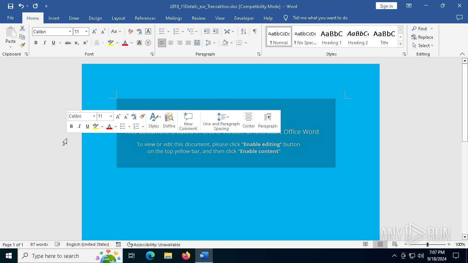Copy the selection using the ribbon Copy icon
This screenshot has width=468, height=263.
pyautogui.click(x=22, y=37)
